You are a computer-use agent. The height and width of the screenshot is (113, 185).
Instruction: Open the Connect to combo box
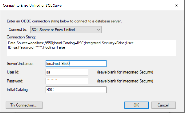(66, 30)
